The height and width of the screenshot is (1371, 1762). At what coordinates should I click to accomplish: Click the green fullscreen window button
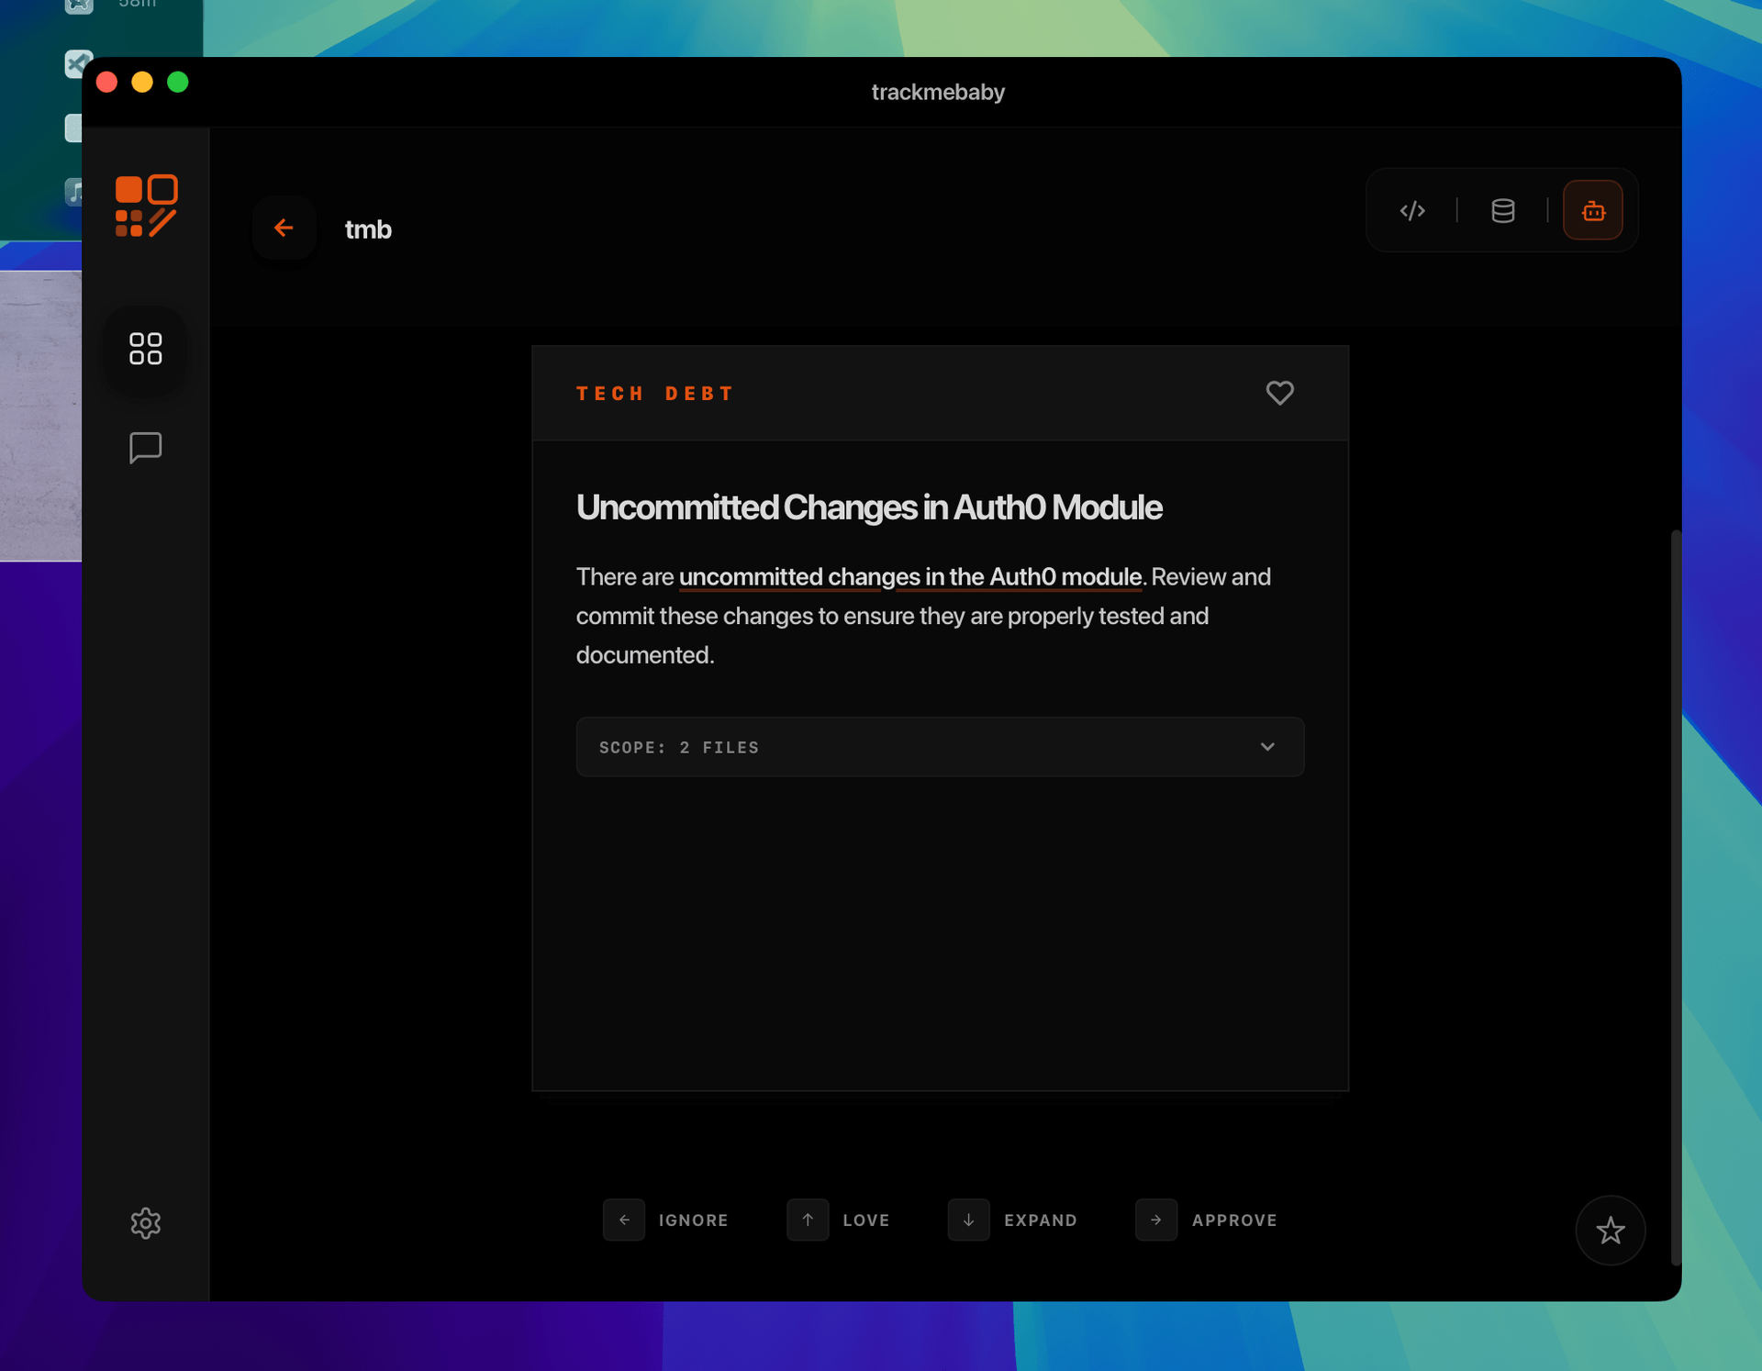pyautogui.click(x=178, y=83)
